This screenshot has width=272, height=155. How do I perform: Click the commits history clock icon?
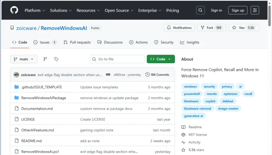(147, 74)
